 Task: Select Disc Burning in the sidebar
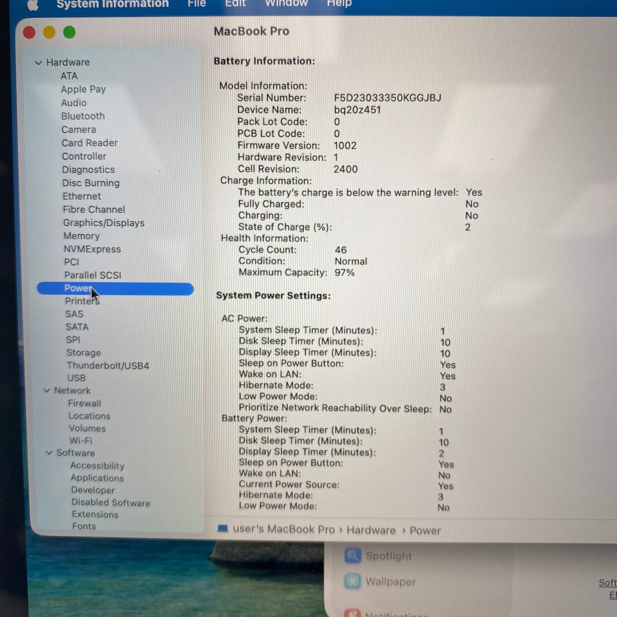[91, 183]
